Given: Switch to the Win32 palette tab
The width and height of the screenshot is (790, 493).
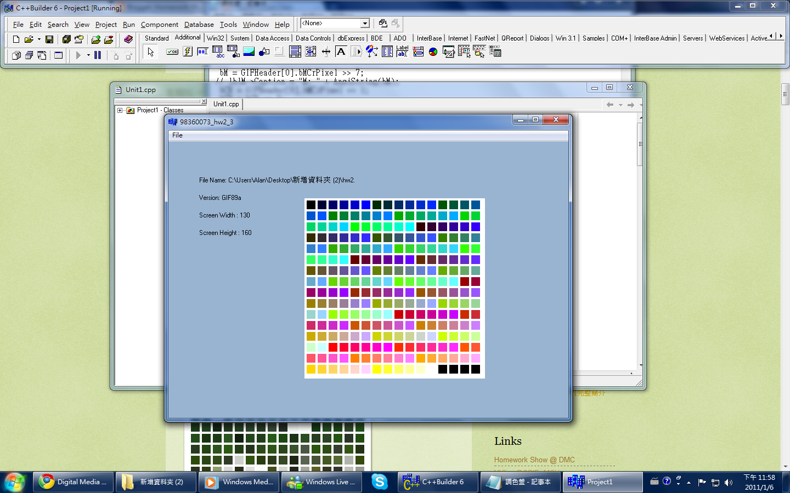Looking at the screenshot, I should coord(215,38).
